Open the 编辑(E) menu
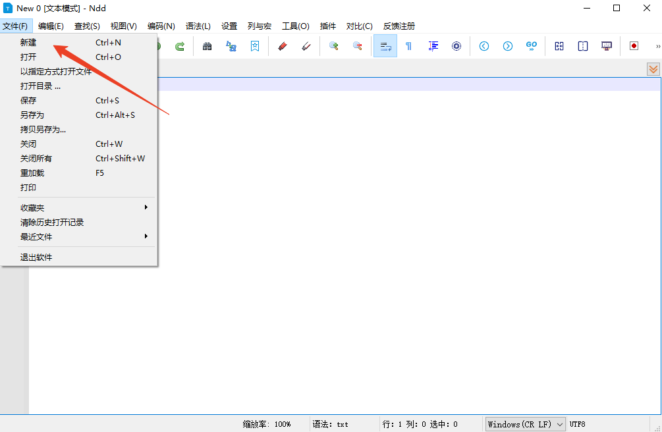This screenshot has height=432, width=662. pos(51,26)
